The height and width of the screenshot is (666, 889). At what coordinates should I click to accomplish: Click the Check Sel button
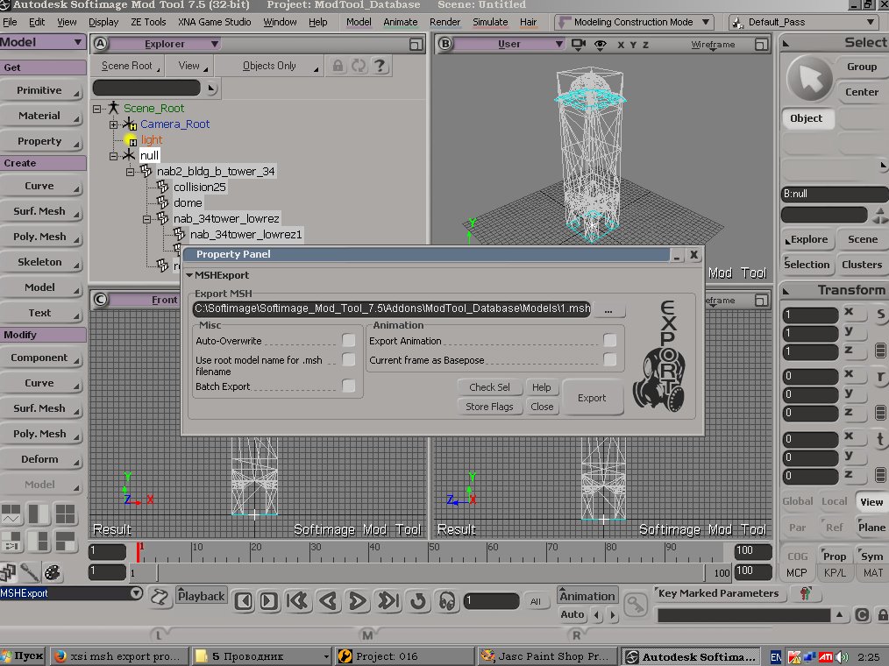pyautogui.click(x=489, y=387)
